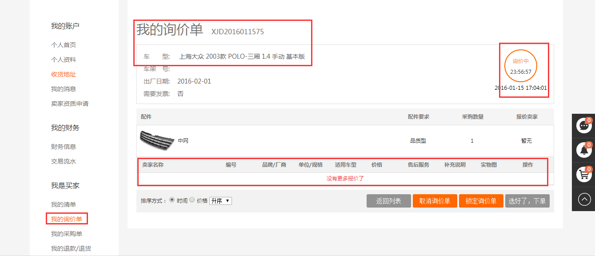Image resolution: width=595 pixels, height=256 pixels.
Task: Open the shopping cart icon
Action: pos(583,175)
